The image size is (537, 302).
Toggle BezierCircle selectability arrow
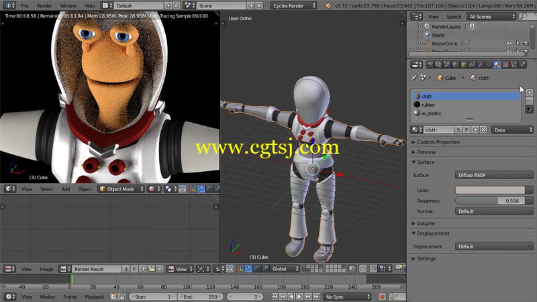pyautogui.click(x=518, y=44)
